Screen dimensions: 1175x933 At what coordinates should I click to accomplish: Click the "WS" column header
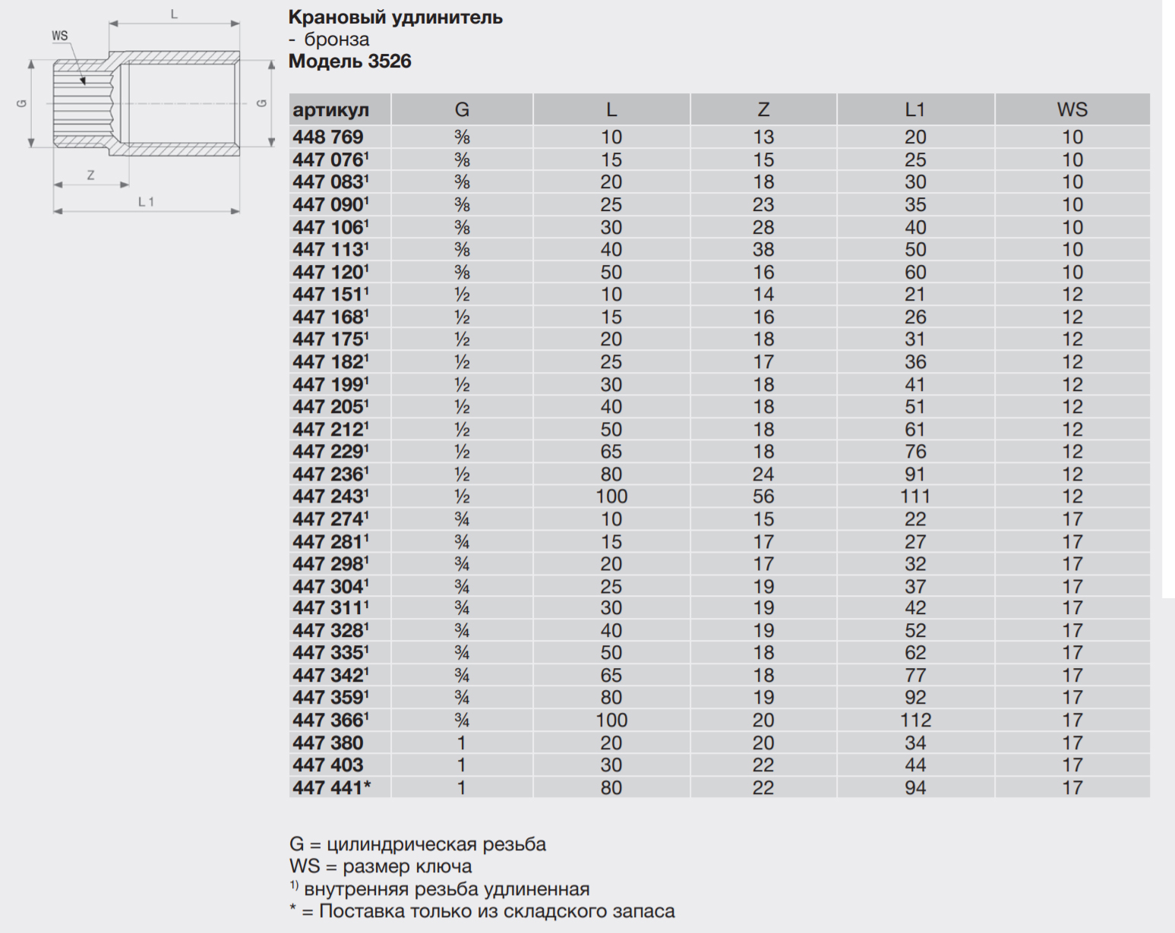pyautogui.click(x=1071, y=110)
